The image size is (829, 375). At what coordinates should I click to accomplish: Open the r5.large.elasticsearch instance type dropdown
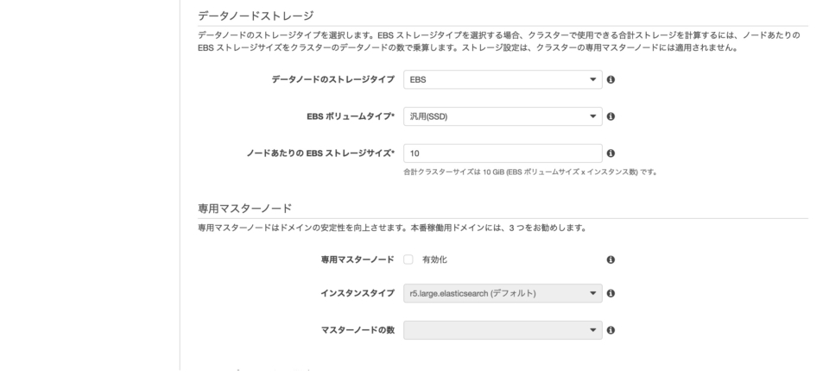tap(503, 293)
